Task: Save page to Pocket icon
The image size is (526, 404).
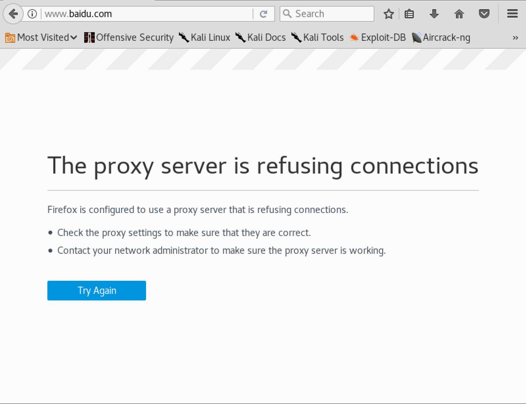Action: point(484,14)
